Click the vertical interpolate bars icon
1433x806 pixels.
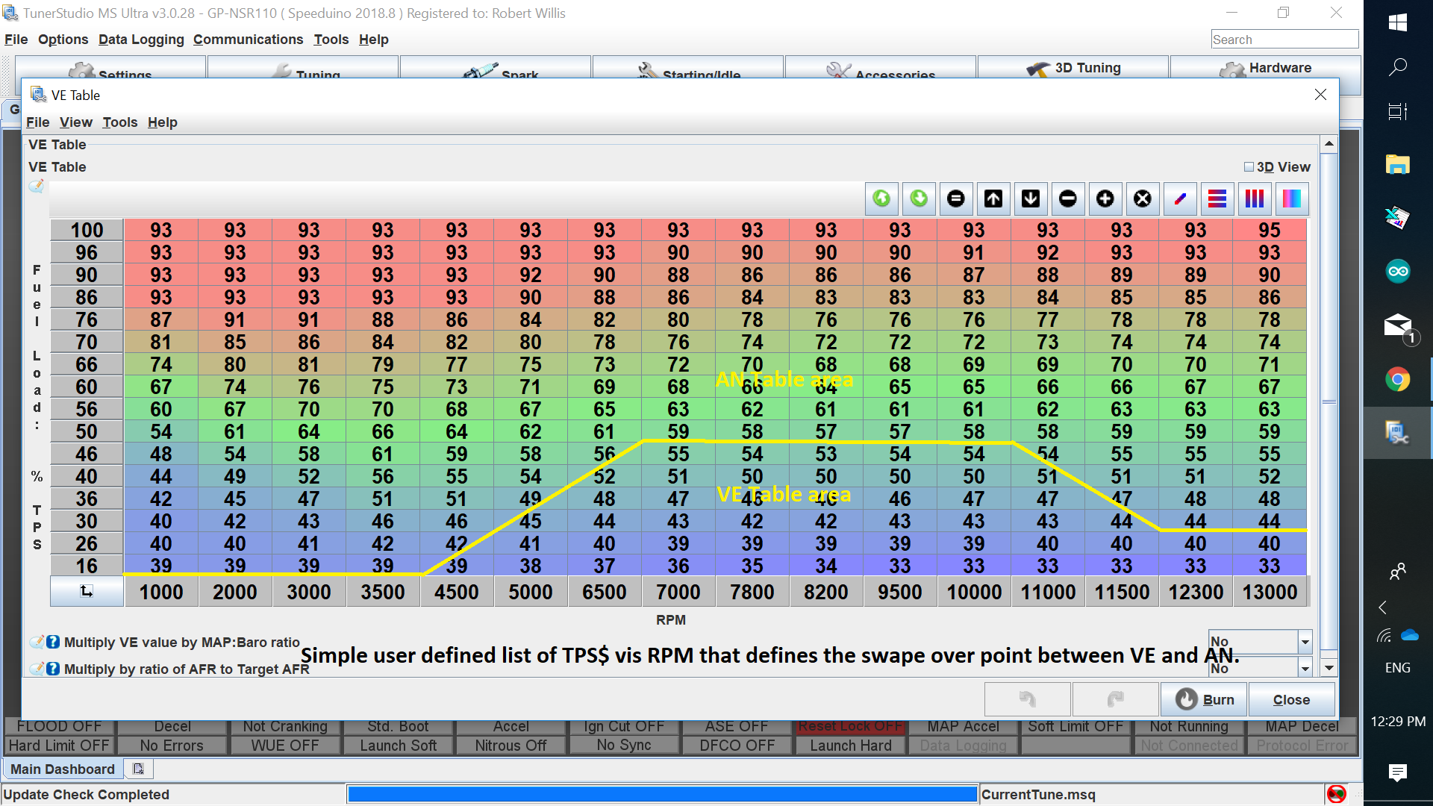[1254, 199]
